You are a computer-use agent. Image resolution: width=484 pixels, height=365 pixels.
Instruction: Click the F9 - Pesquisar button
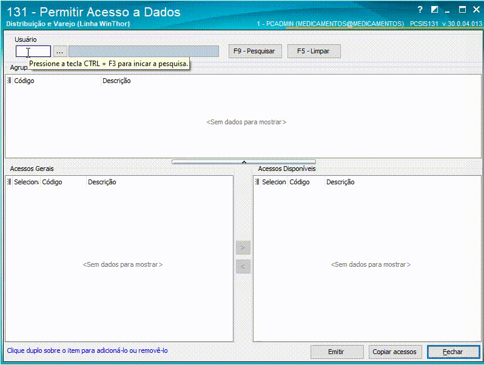pyautogui.click(x=255, y=51)
